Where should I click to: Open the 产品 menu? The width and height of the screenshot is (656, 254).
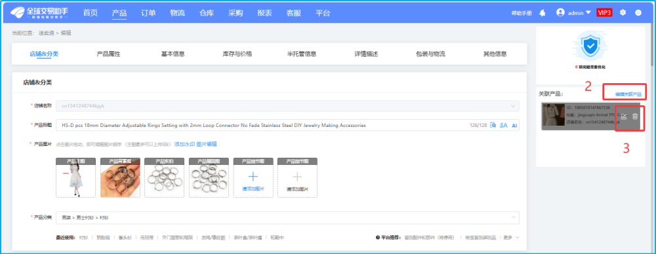[x=119, y=13]
